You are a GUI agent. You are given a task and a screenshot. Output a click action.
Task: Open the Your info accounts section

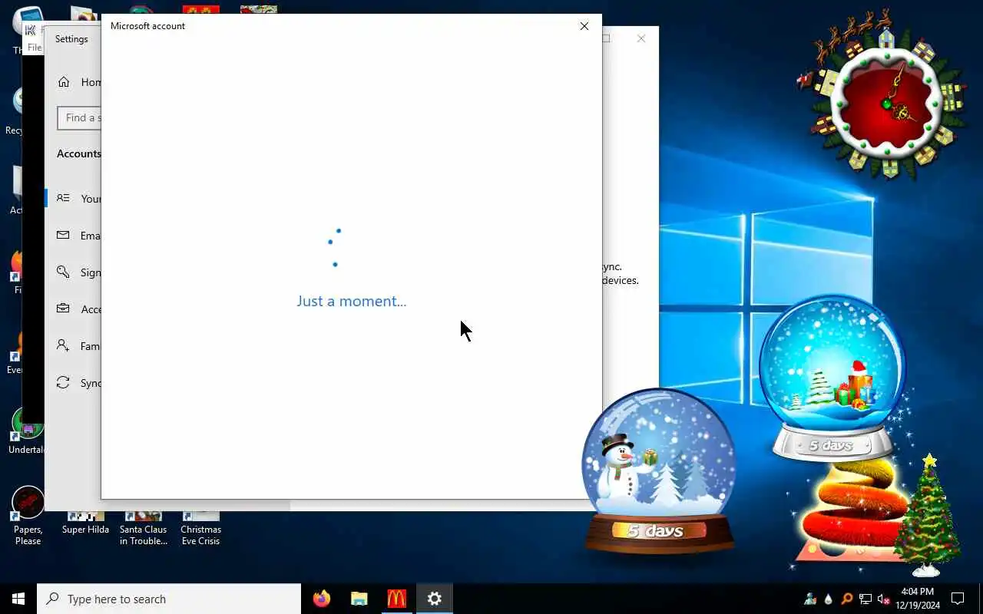tap(74, 199)
